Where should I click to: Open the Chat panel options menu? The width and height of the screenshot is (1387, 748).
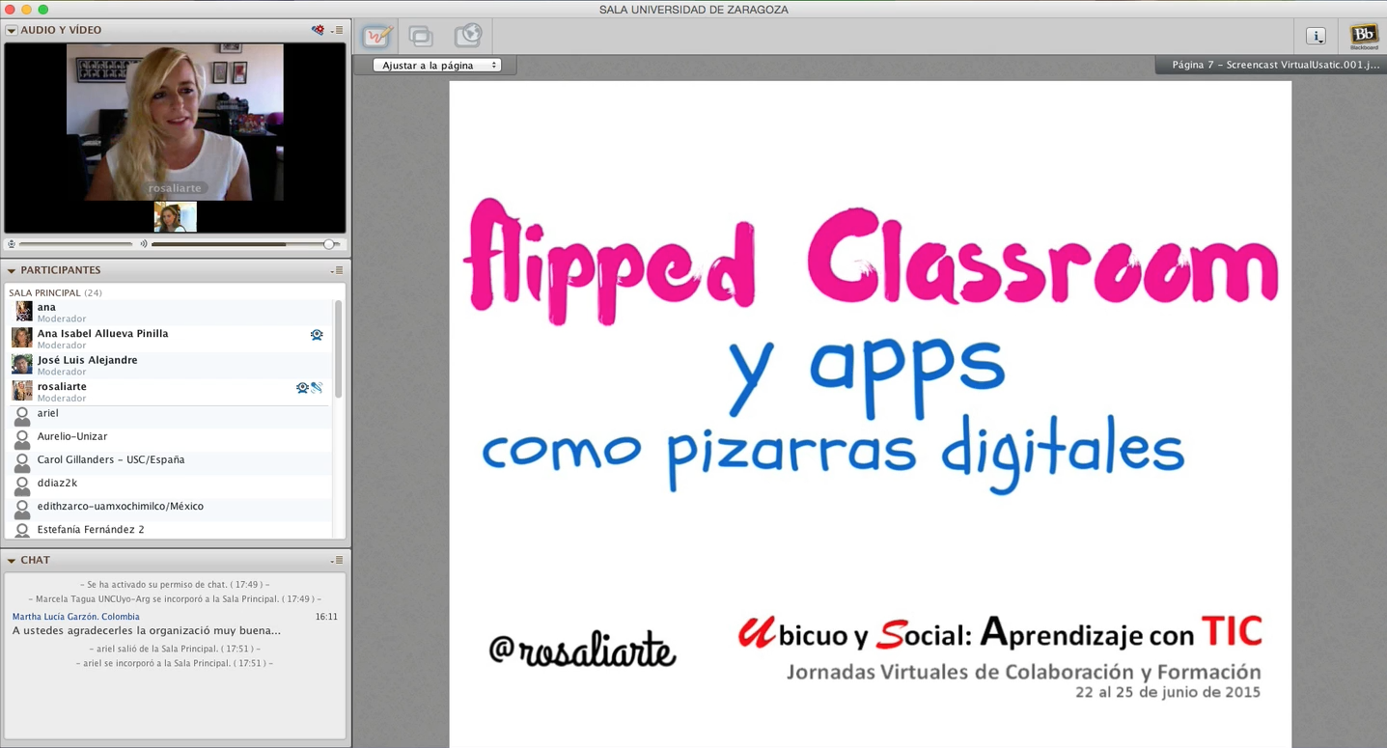[337, 560]
